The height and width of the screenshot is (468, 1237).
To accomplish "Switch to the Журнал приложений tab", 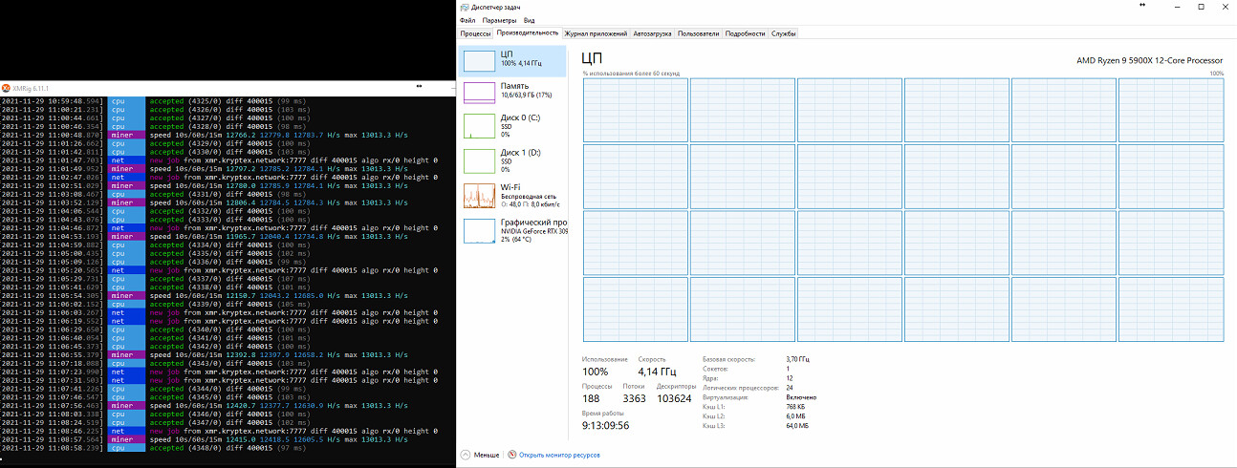I will (597, 33).
